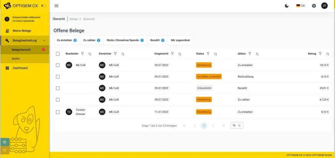
Task: Click the hamburger menu icon
Action: [x=56, y=6]
